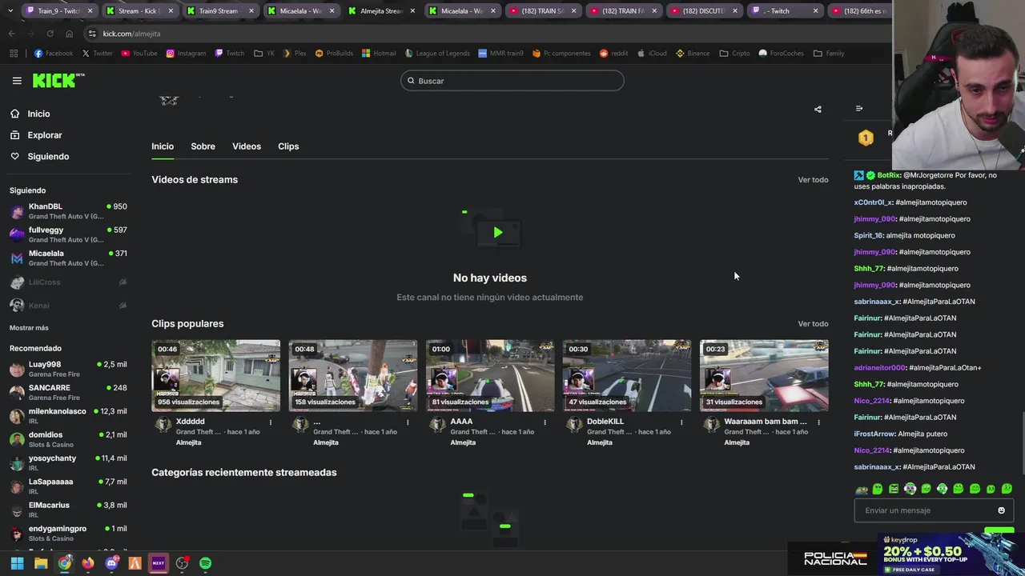Open the Facebook bookmark
The width and height of the screenshot is (1025, 576).
click(x=54, y=54)
